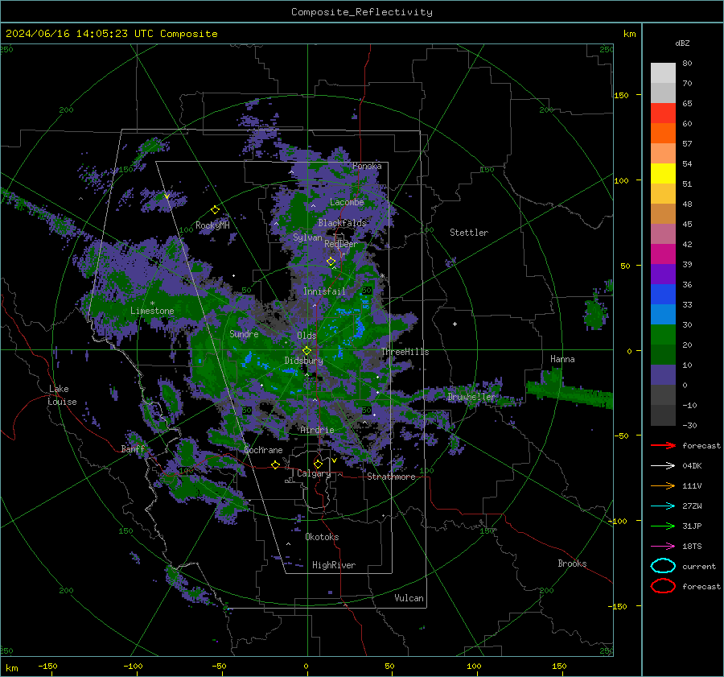Click the Composite_Reflectivity title
This screenshot has width=724, height=677.
tap(362, 12)
